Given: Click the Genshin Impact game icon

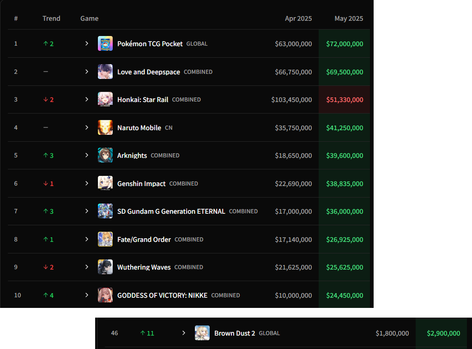Looking at the screenshot, I should click(x=105, y=183).
